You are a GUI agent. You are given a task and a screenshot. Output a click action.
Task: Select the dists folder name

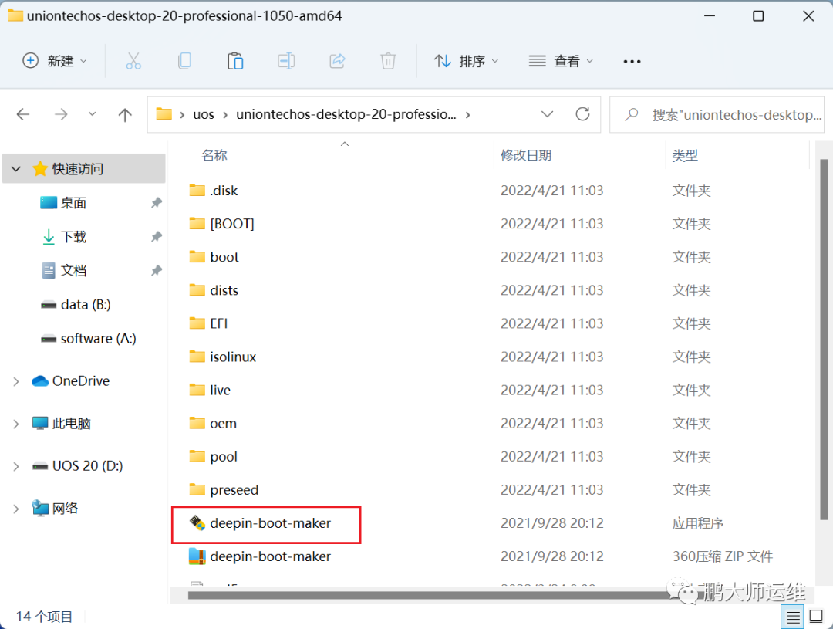coord(224,290)
